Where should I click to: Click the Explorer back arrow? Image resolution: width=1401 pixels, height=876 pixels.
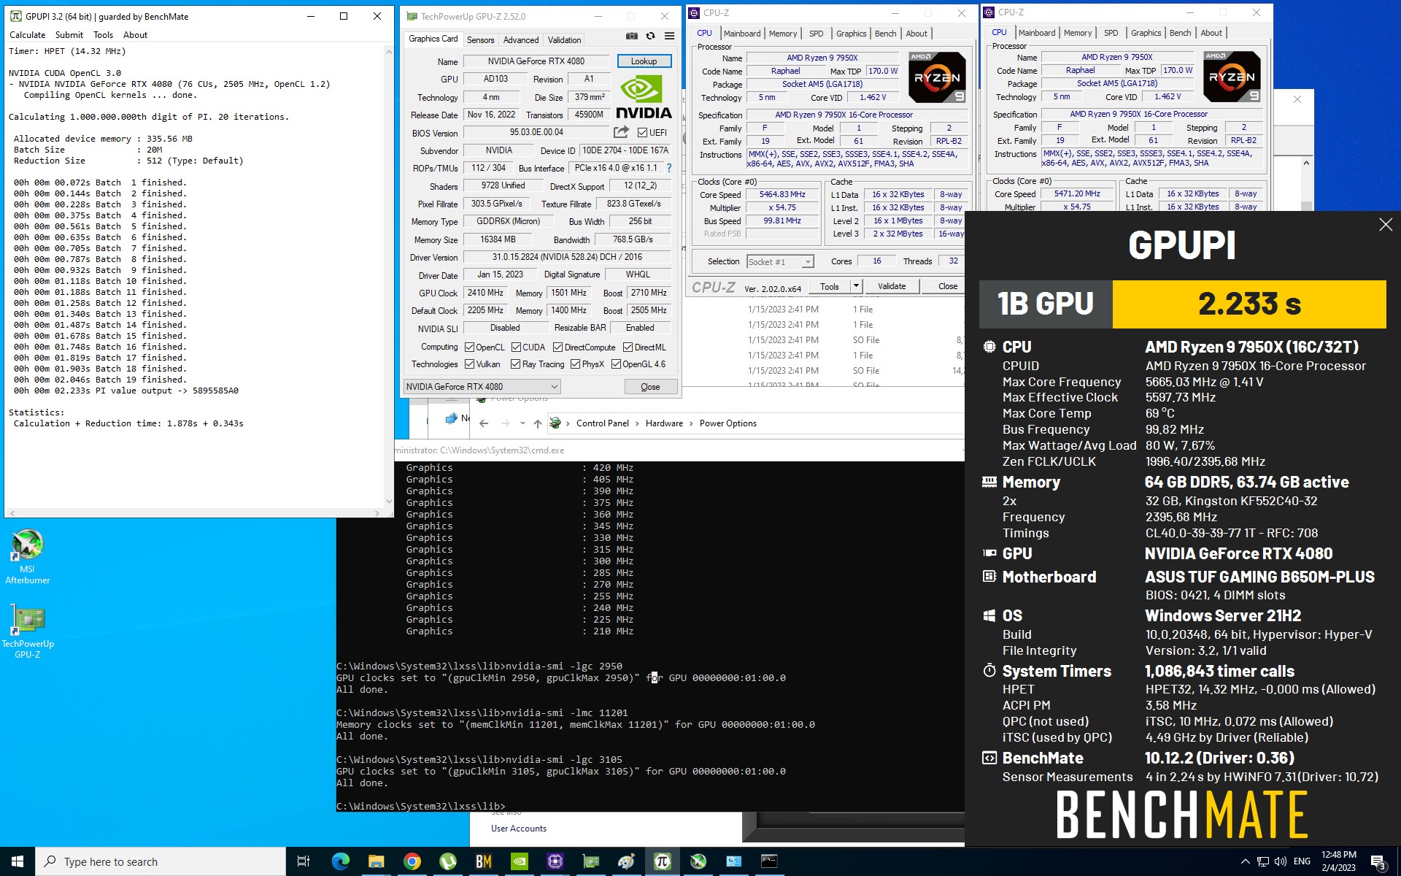484,423
